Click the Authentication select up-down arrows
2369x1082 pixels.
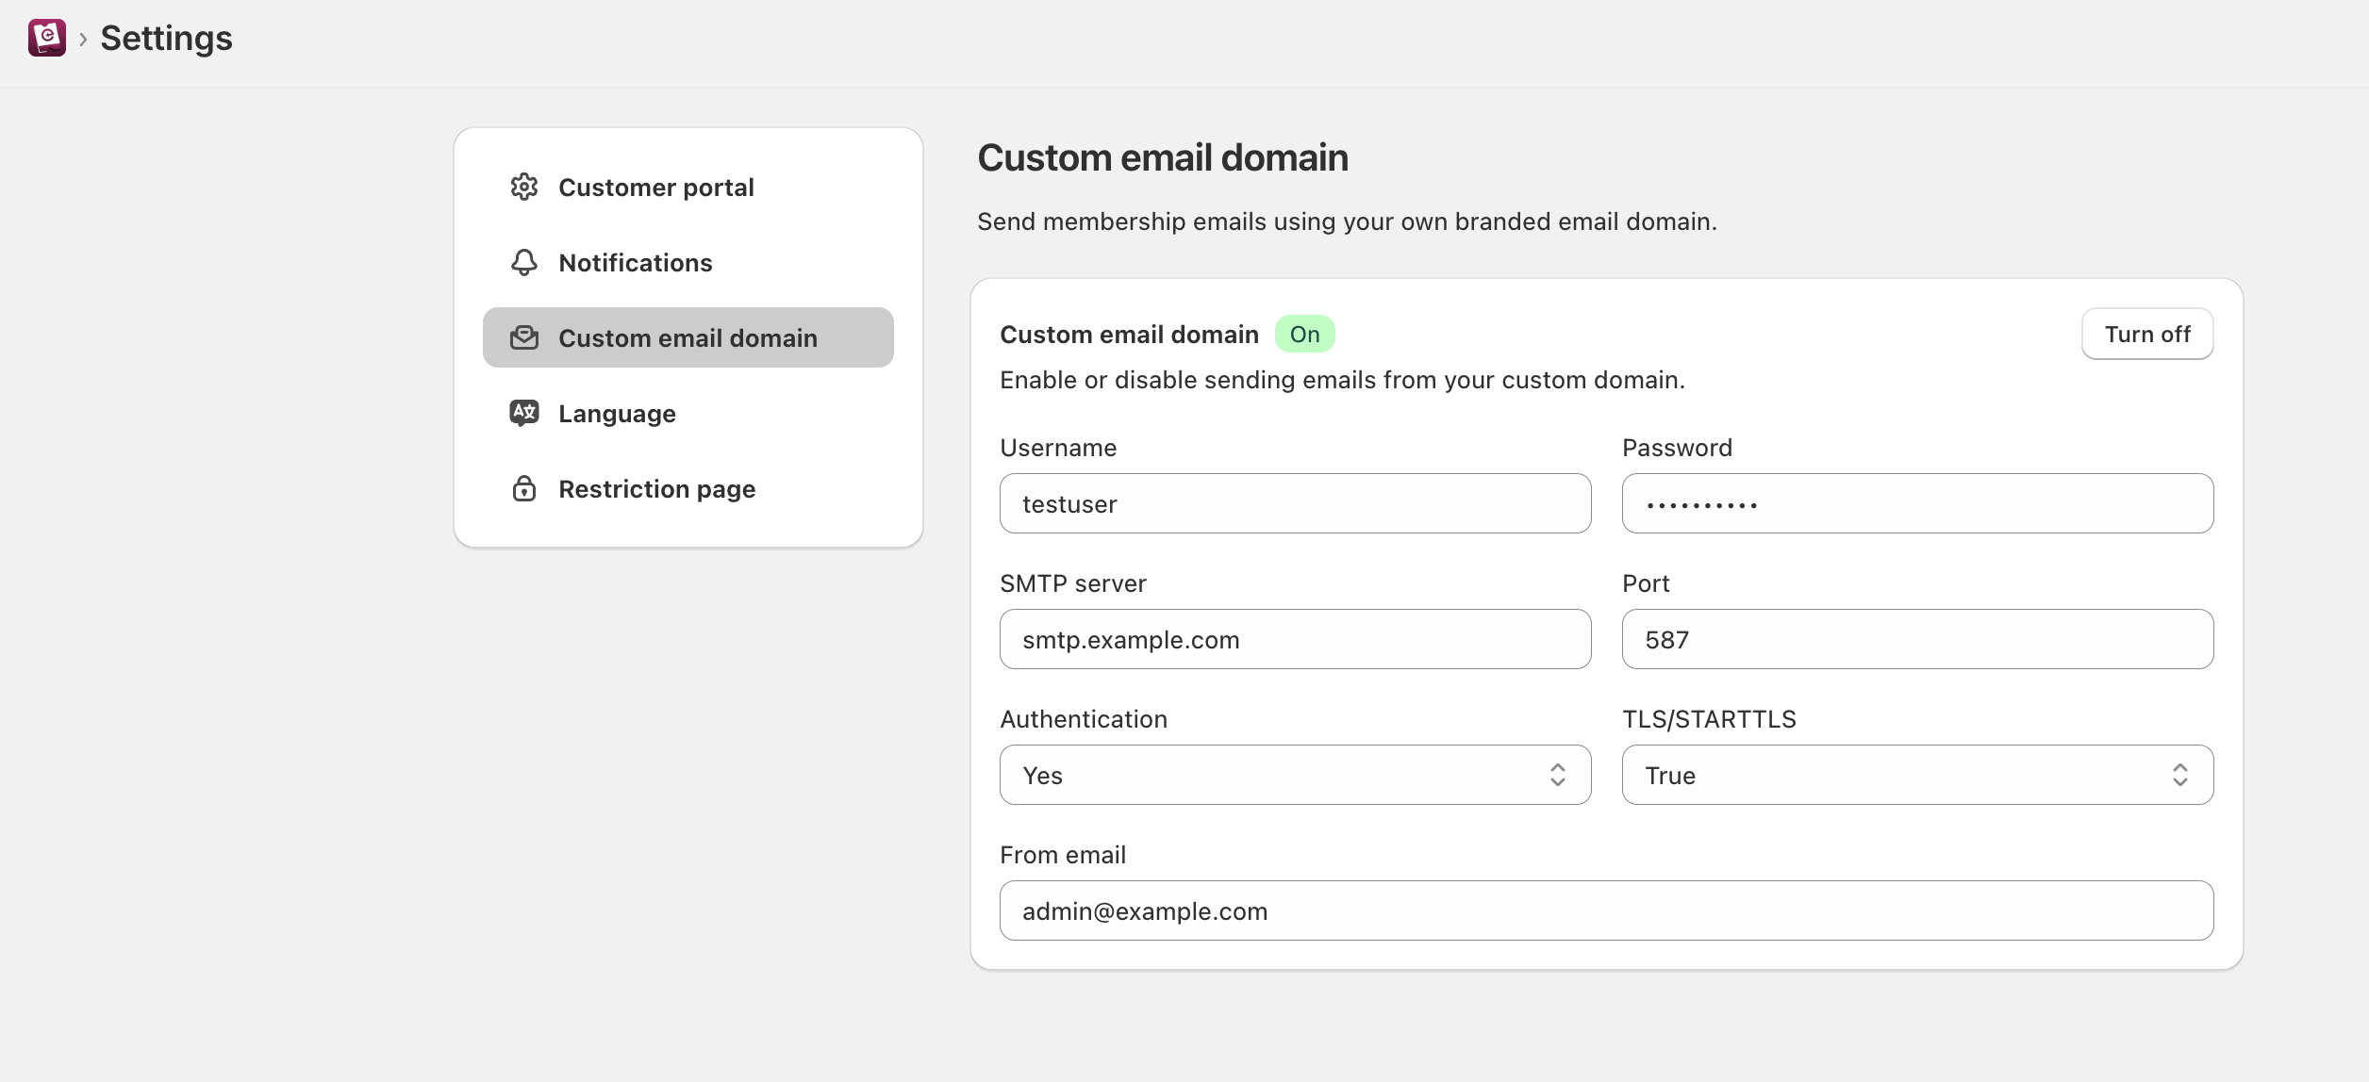(x=1557, y=775)
